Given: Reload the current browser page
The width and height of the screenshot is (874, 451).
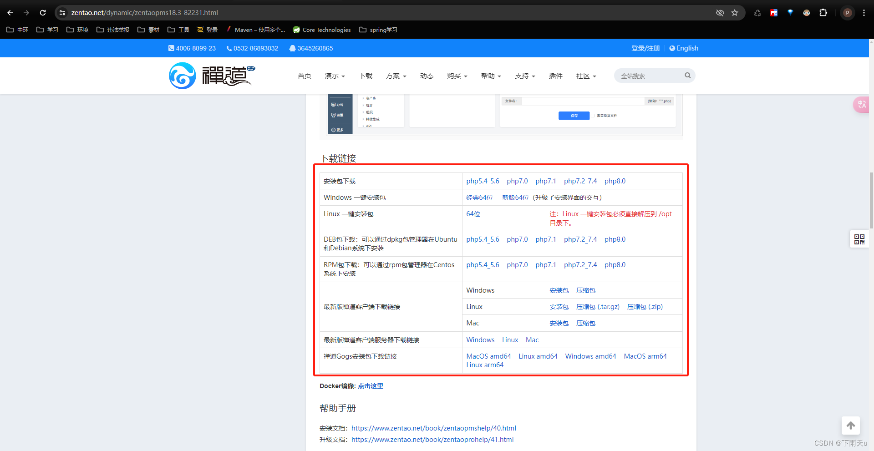Looking at the screenshot, I should (x=43, y=13).
